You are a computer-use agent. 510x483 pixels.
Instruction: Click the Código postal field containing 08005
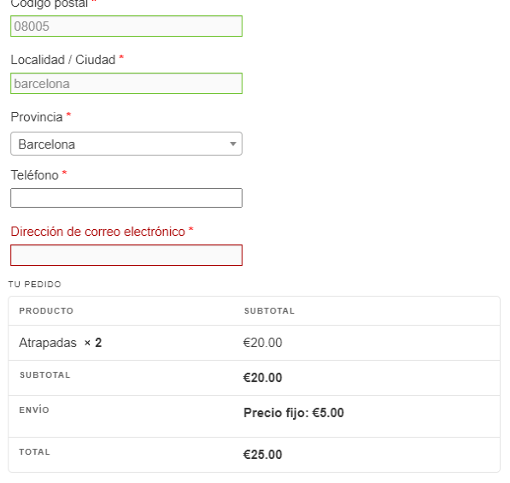126,26
